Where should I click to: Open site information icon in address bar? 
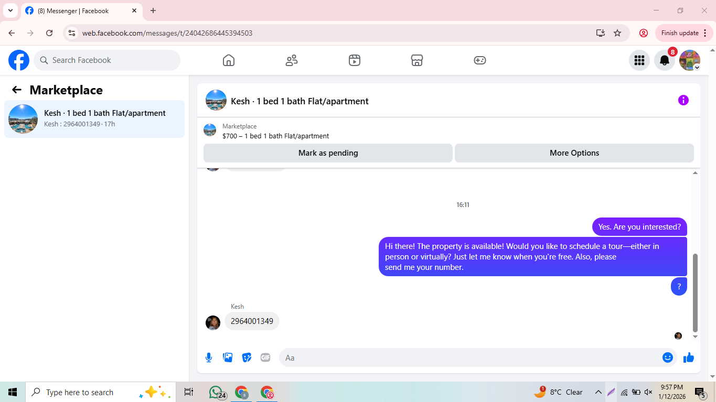click(72, 33)
